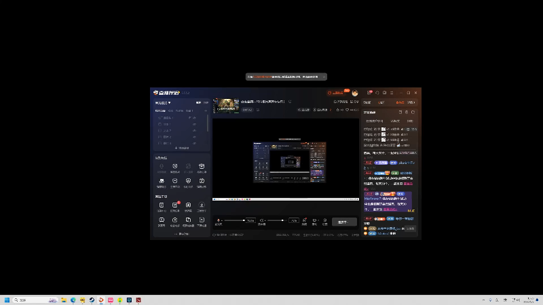Open the circled download tool in live tools

coord(202,205)
